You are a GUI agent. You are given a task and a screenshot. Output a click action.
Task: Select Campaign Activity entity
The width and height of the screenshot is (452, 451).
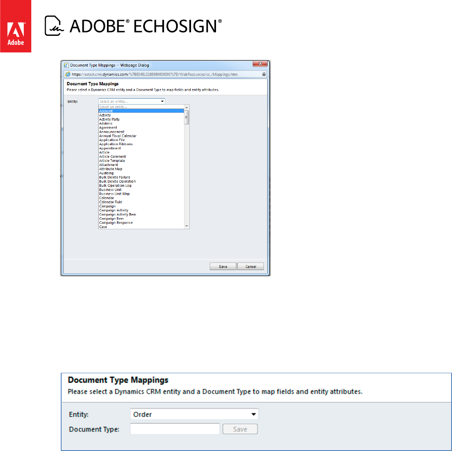click(x=141, y=211)
